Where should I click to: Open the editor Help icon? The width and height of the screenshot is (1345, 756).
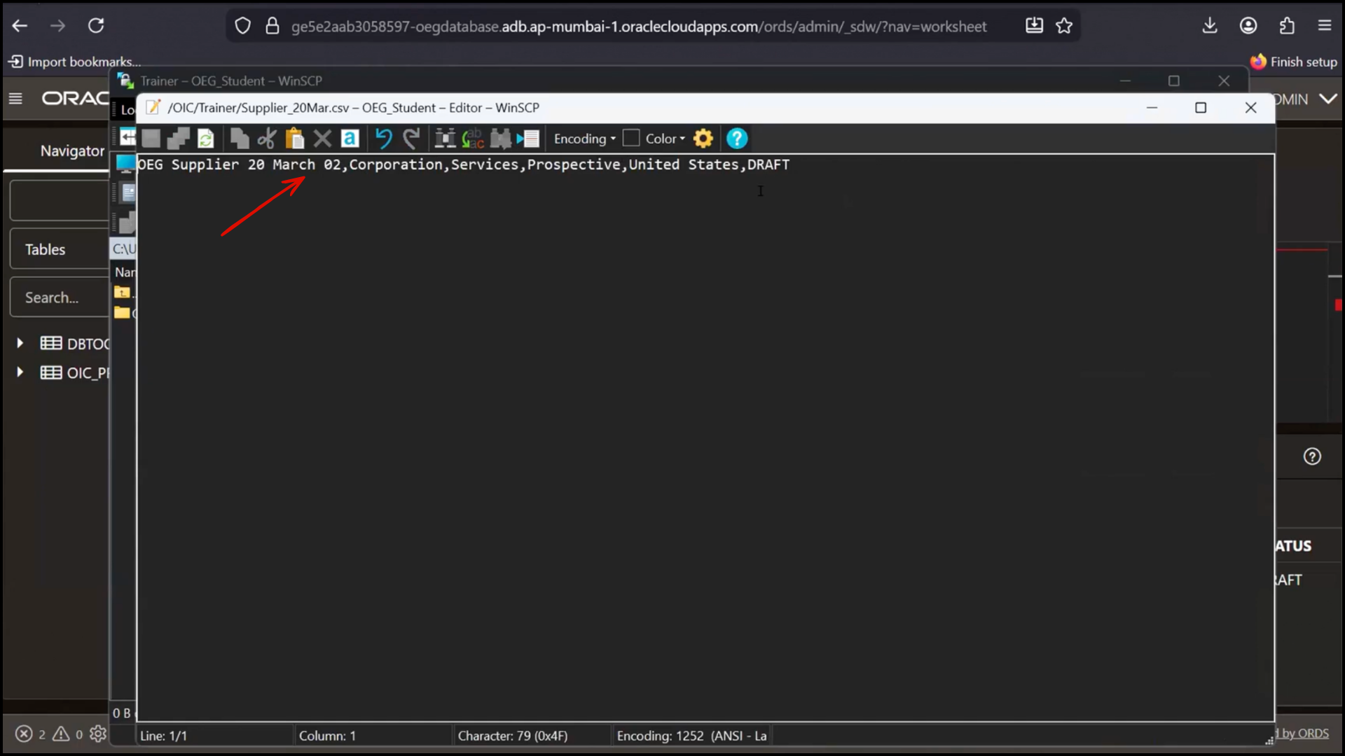pyautogui.click(x=737, y=139)
